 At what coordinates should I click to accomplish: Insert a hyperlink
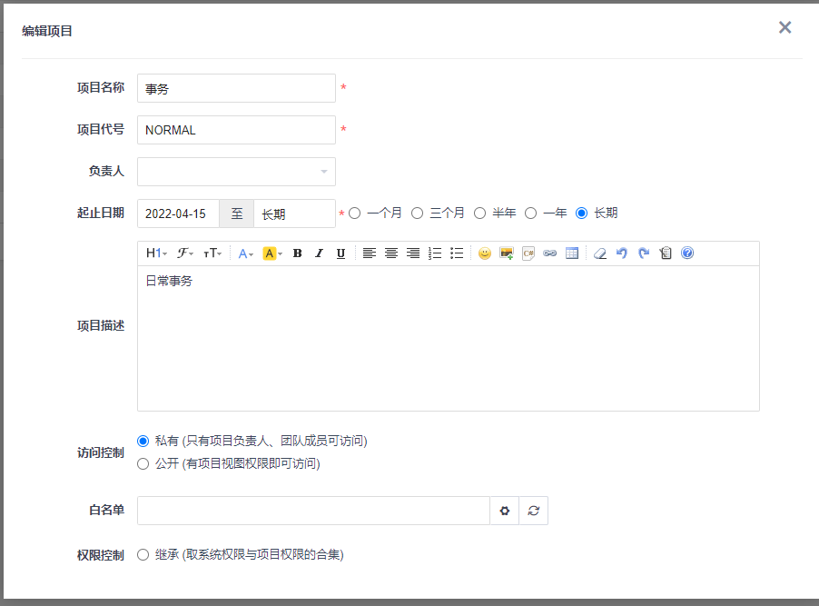550,253
